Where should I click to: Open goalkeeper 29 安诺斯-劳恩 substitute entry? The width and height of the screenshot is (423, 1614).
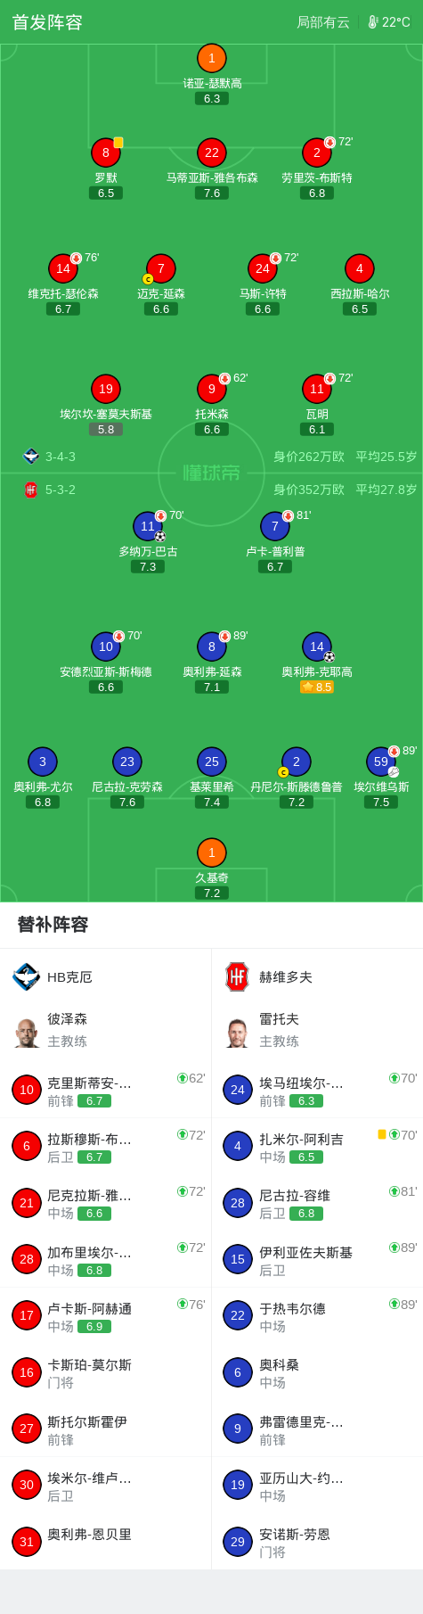coord(317,1542)
